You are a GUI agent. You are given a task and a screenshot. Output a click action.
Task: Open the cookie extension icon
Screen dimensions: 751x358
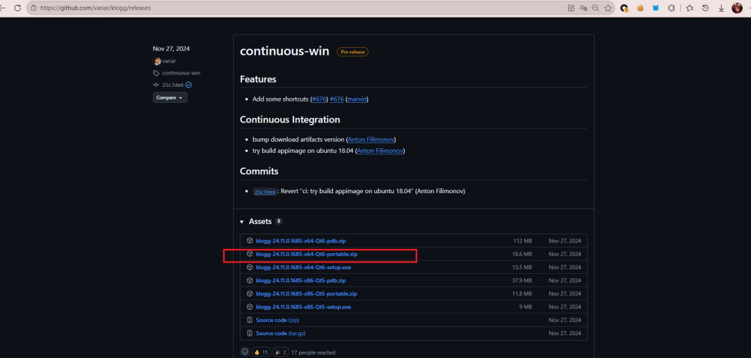pos(640,8)
